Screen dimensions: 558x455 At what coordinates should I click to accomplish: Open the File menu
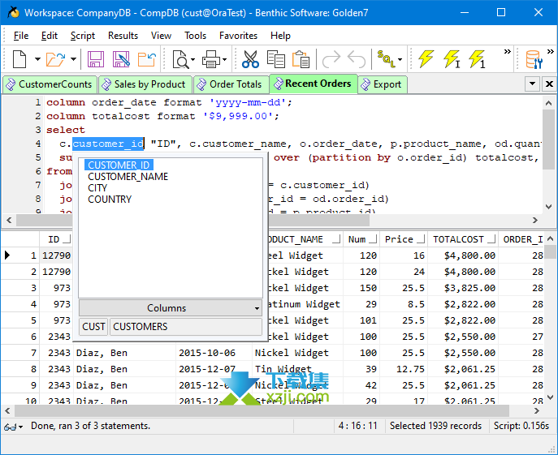(21, 36)
